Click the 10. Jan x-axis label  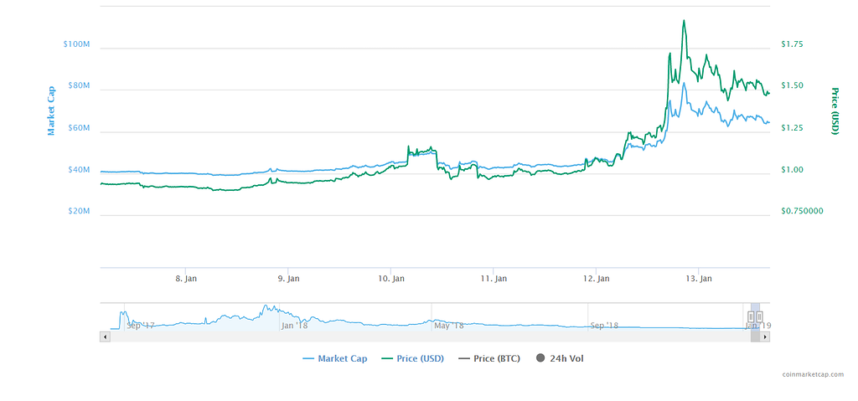click(390, 279)
